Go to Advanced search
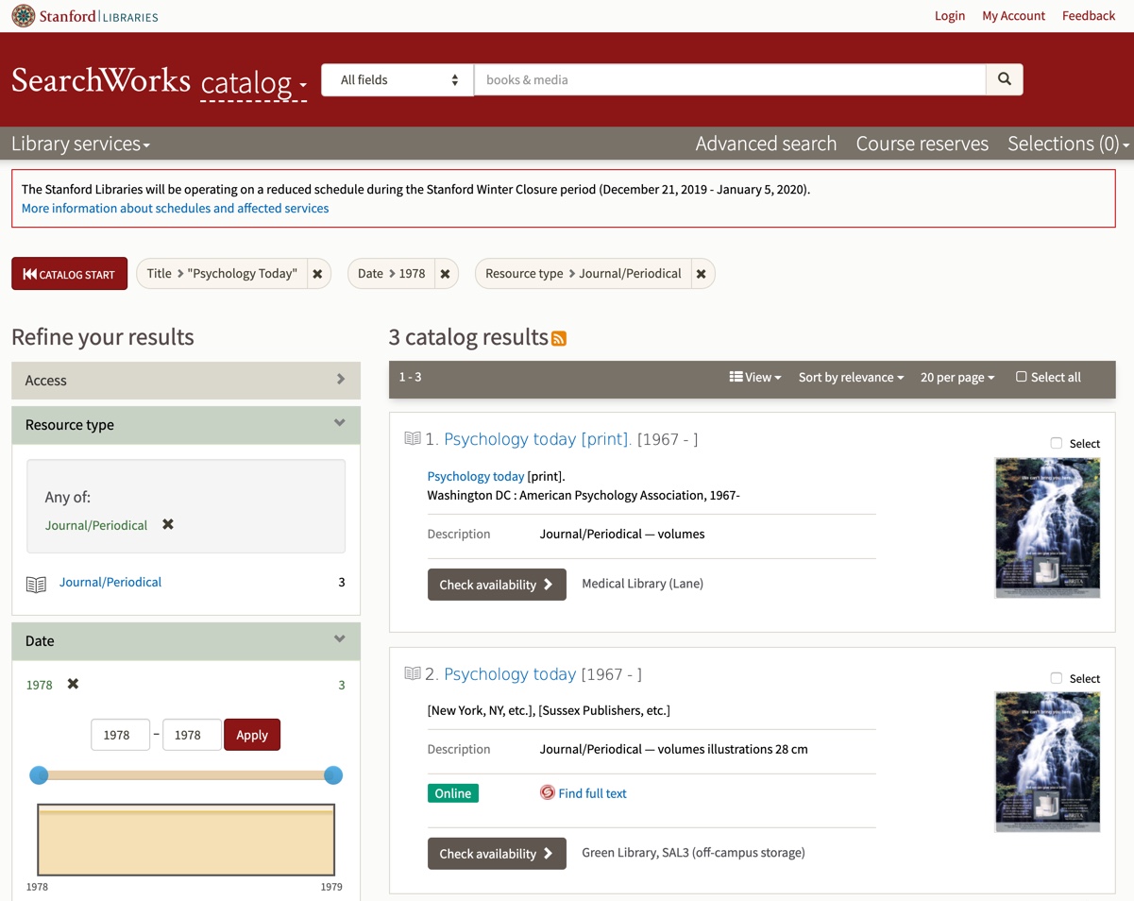Image resolution: width=1134 pixels, height=901 pixels. pos(766,144)
